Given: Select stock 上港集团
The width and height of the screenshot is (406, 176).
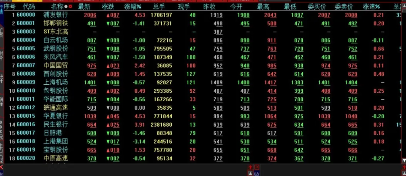Looking at the screenshot, I should [x=56, y=141].
